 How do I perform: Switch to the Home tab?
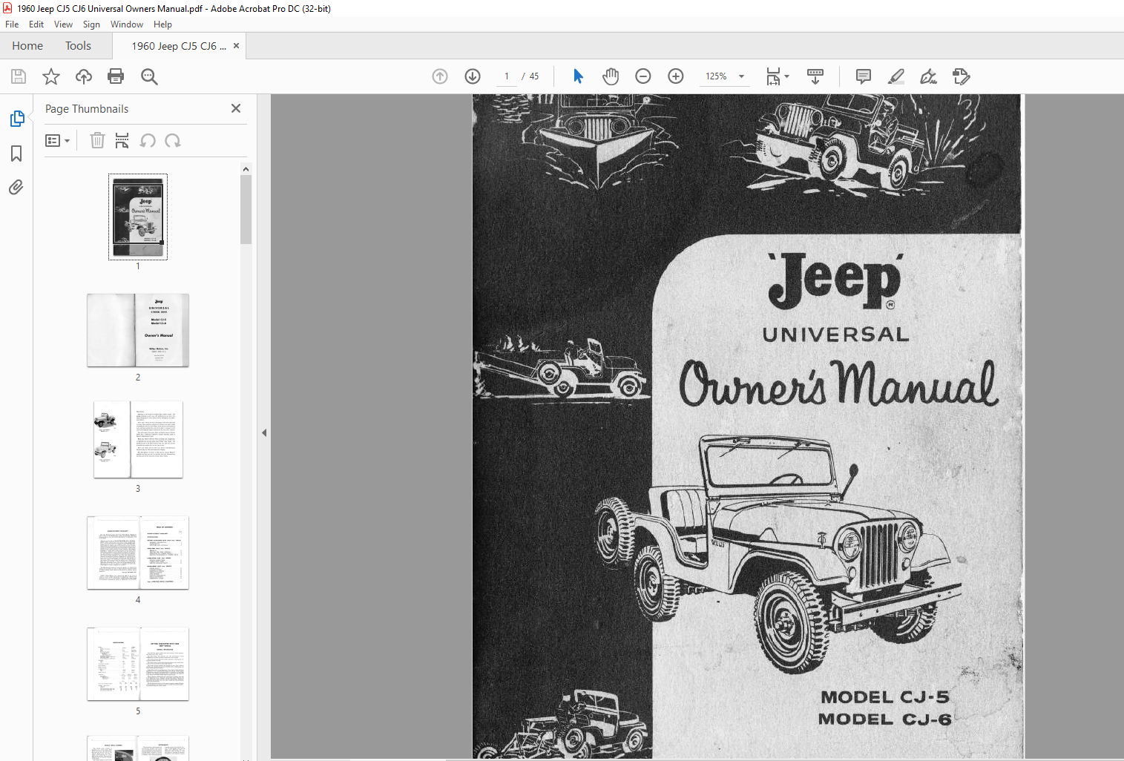pos(27,46)
